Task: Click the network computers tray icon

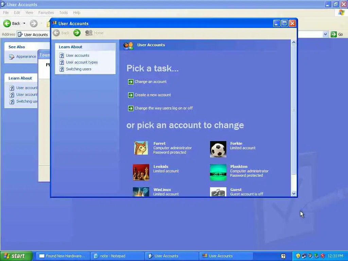Action: point(304,256)
